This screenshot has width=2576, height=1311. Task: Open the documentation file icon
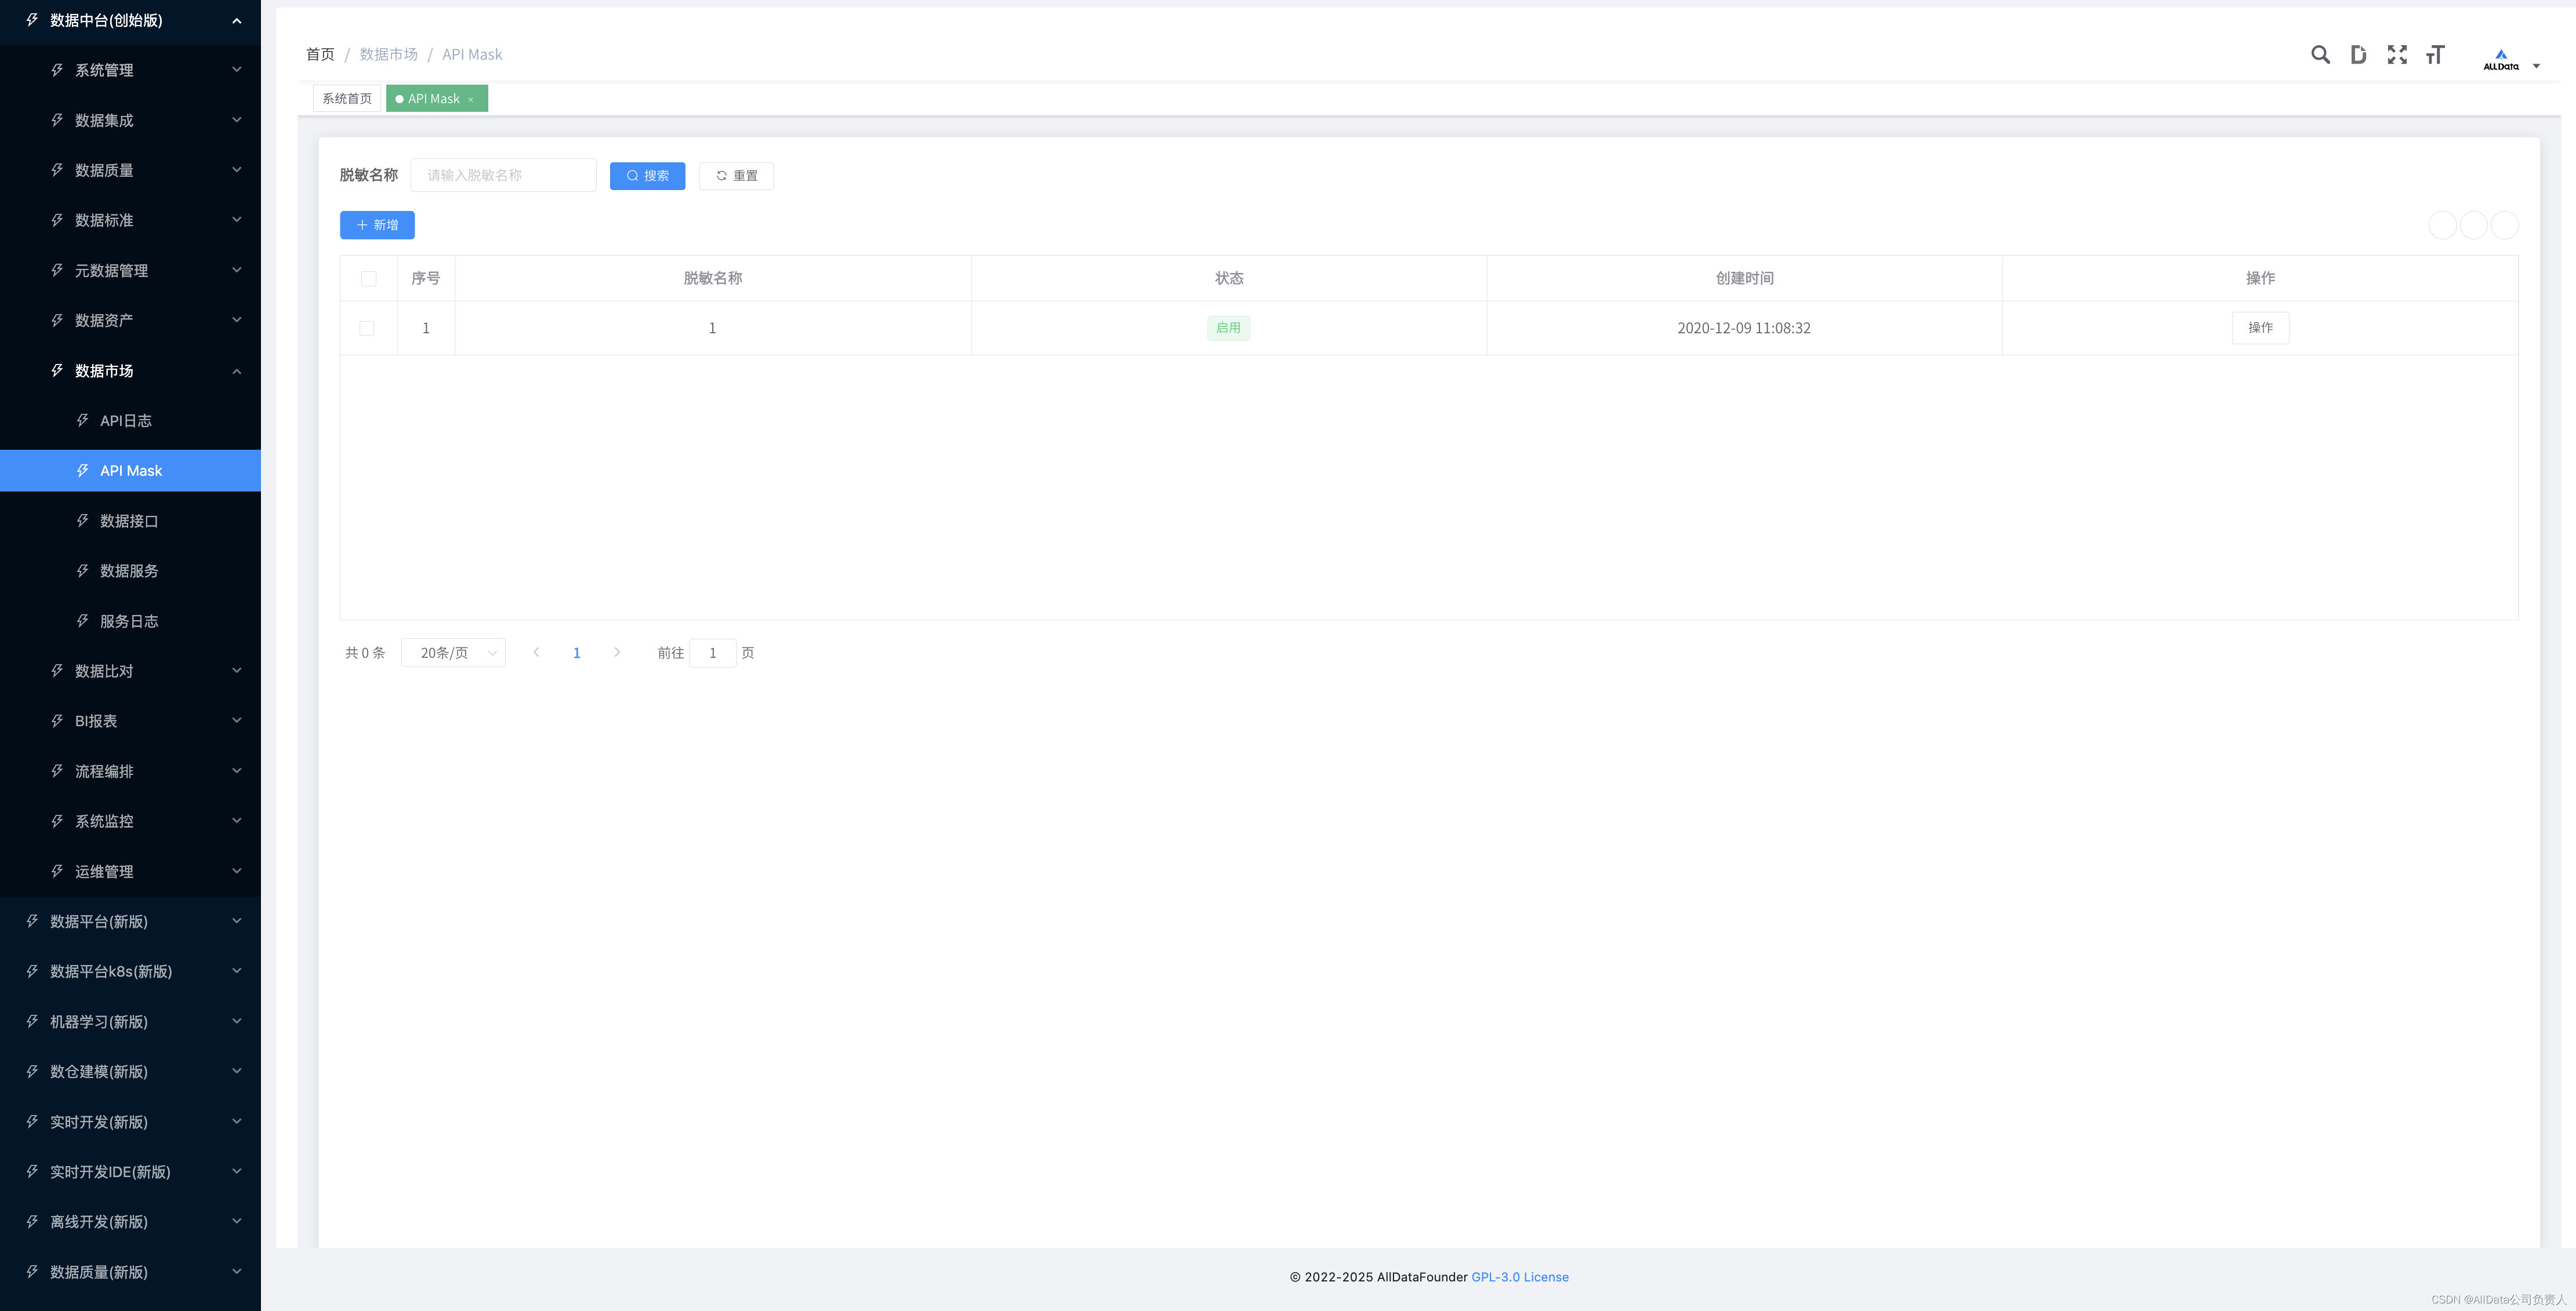click(x=2358, y=55)
